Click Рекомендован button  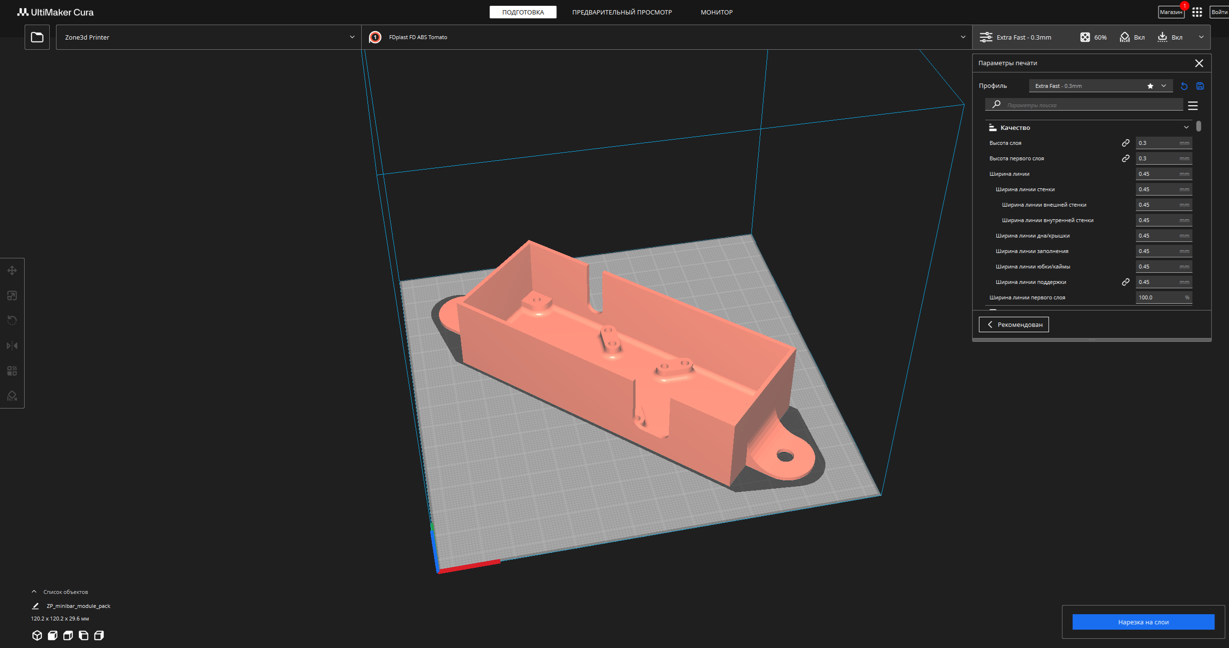tap(1014, 324)
